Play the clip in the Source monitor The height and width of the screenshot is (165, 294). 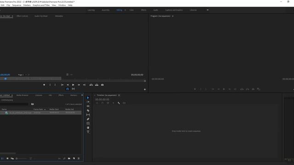[x=73, y=85]
